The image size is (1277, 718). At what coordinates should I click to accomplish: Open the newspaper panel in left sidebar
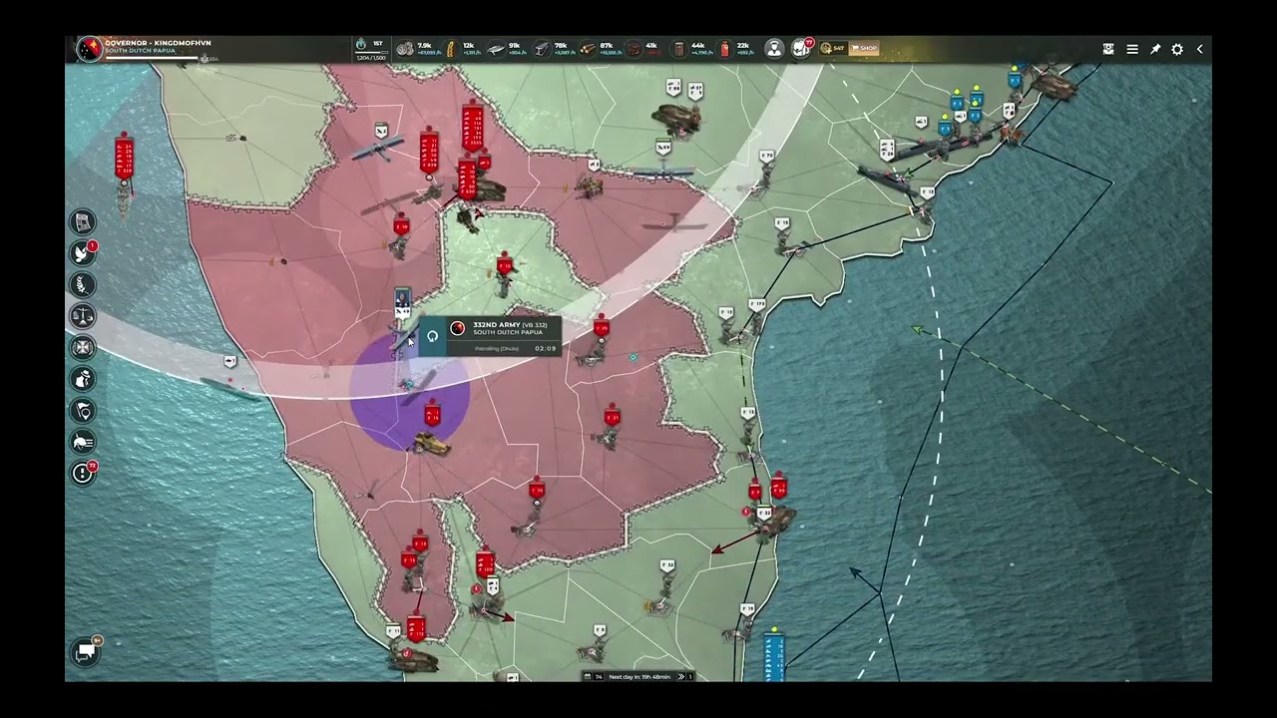(83, 221)
